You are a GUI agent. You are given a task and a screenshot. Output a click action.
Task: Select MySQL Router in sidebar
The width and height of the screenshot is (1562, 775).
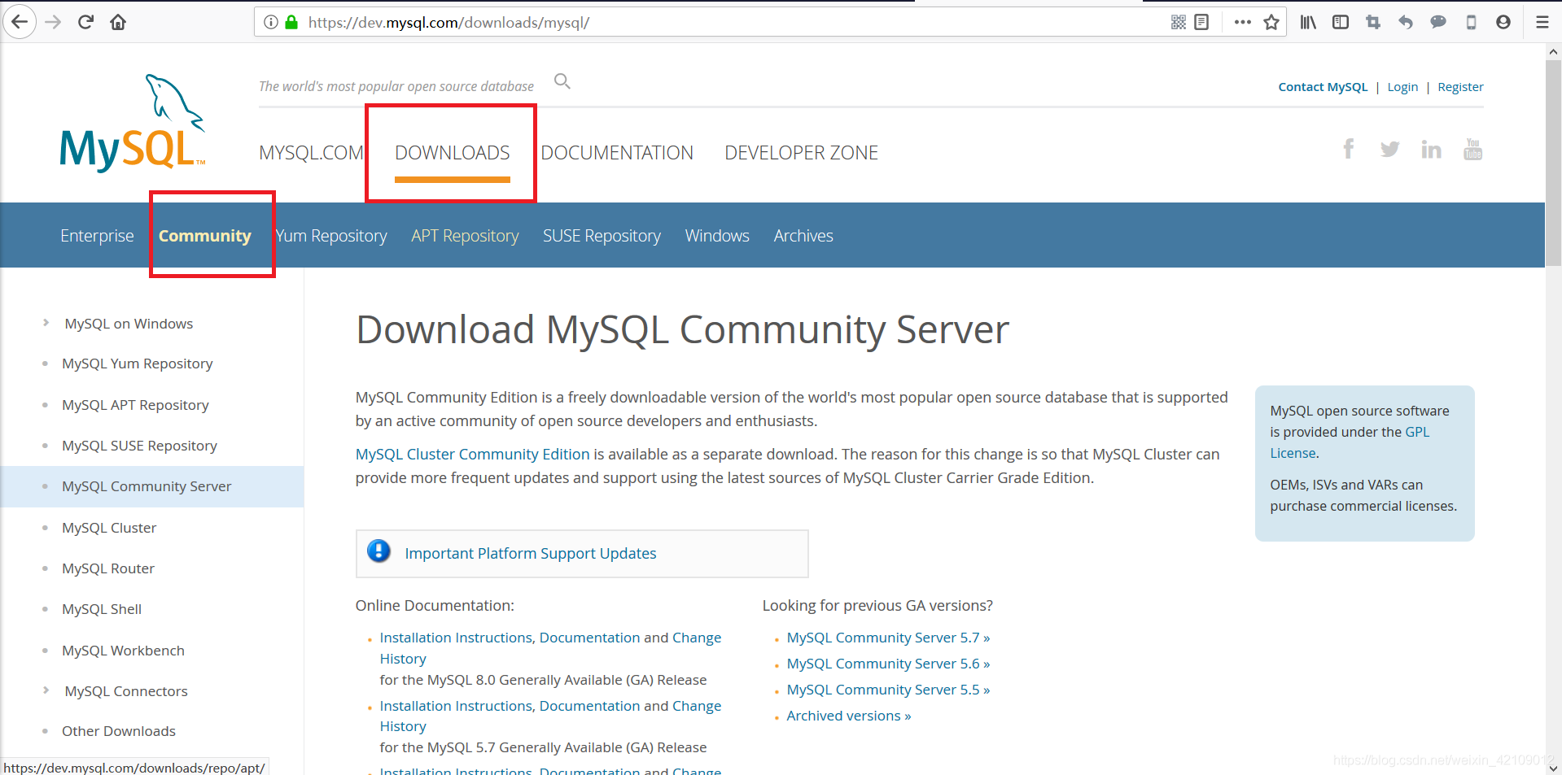click(x=108, y=568)
